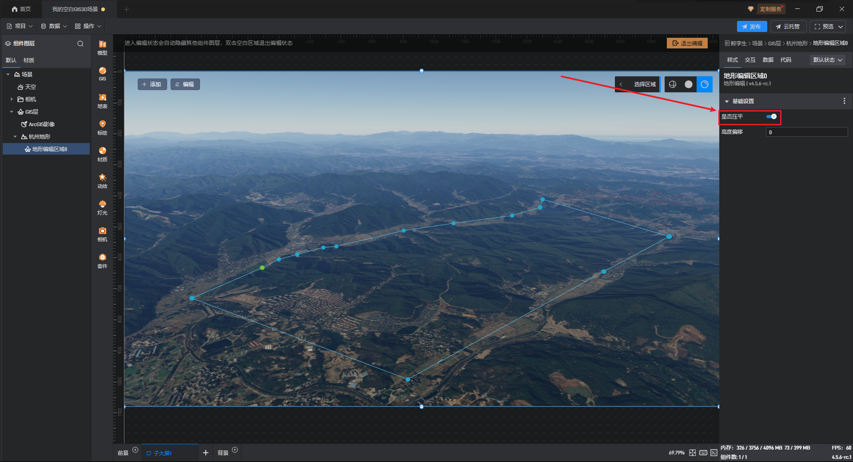This screenshot has height=462, width=853.
Task: Click the GIS层 breadcrumb link
Action: click(774, 43)
